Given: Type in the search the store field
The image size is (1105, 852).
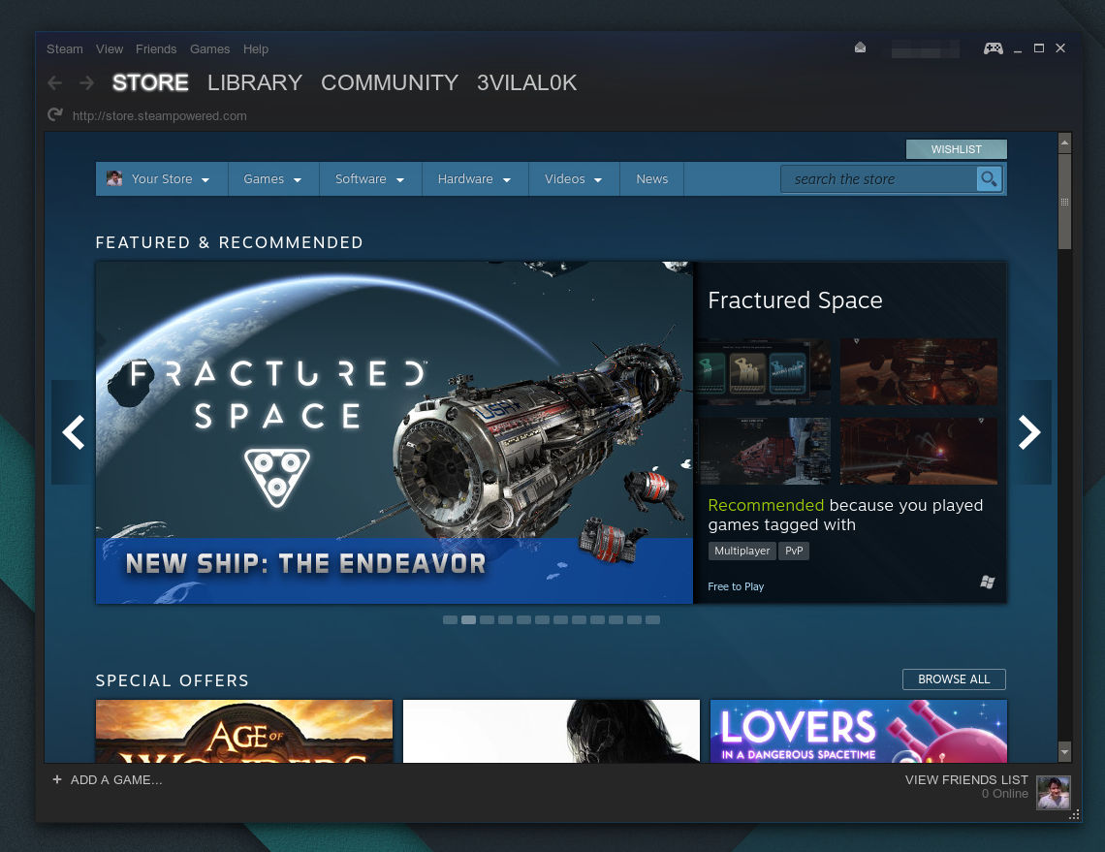Looking at the screenshot, I should (x=877, y=179).
